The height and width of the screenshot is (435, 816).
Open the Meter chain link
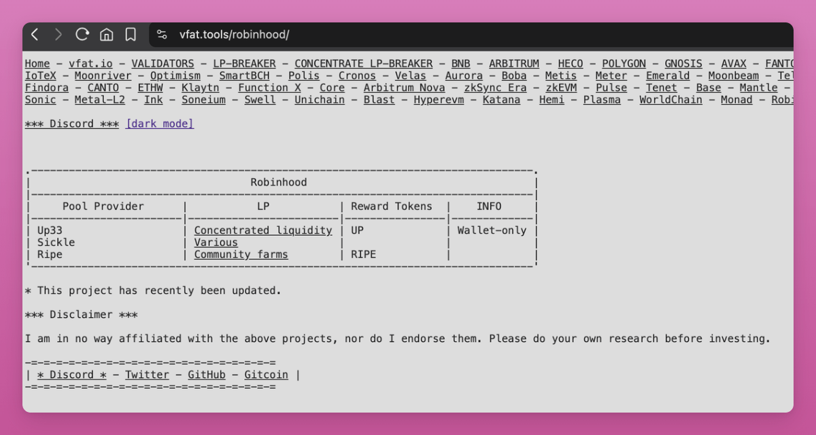pos(611,76)
